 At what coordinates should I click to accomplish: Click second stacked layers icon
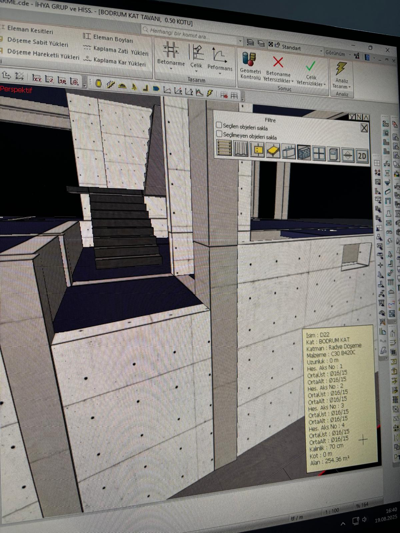[x=261, y=43]
